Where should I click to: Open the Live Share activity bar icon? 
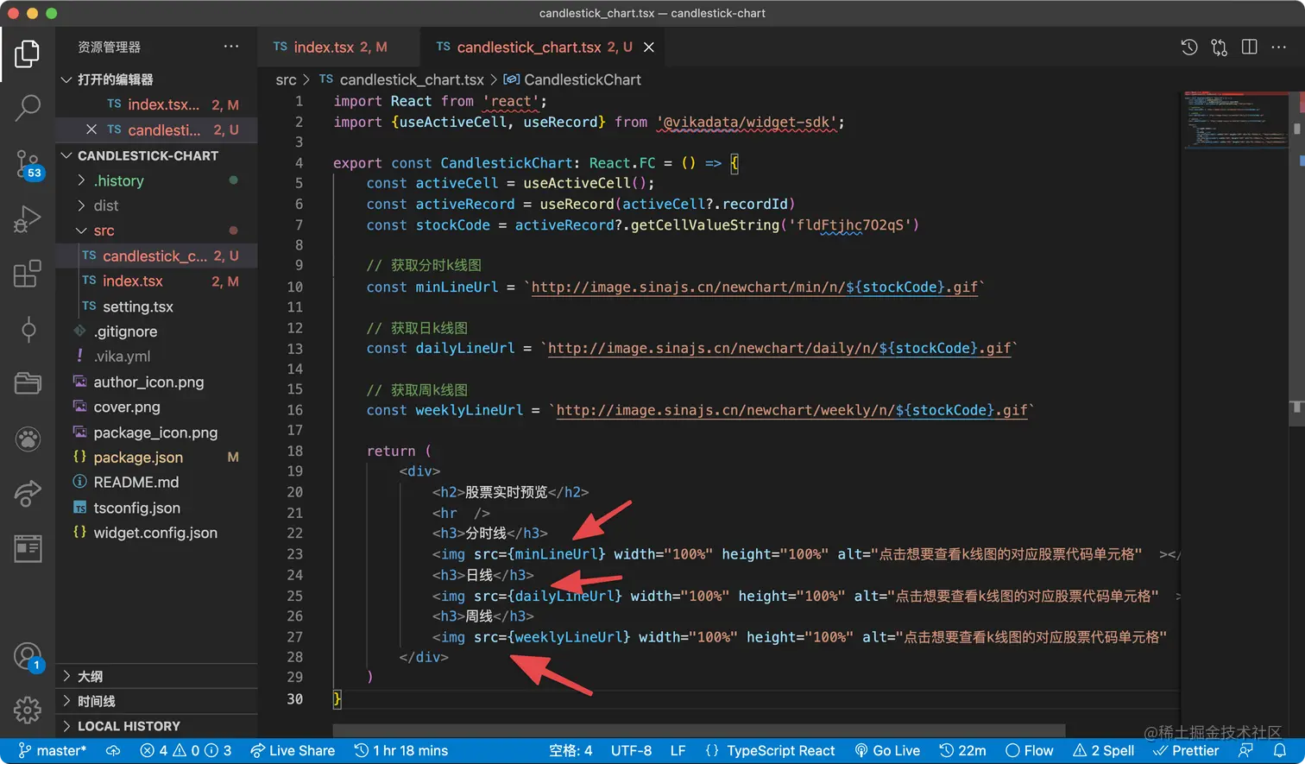28,493
